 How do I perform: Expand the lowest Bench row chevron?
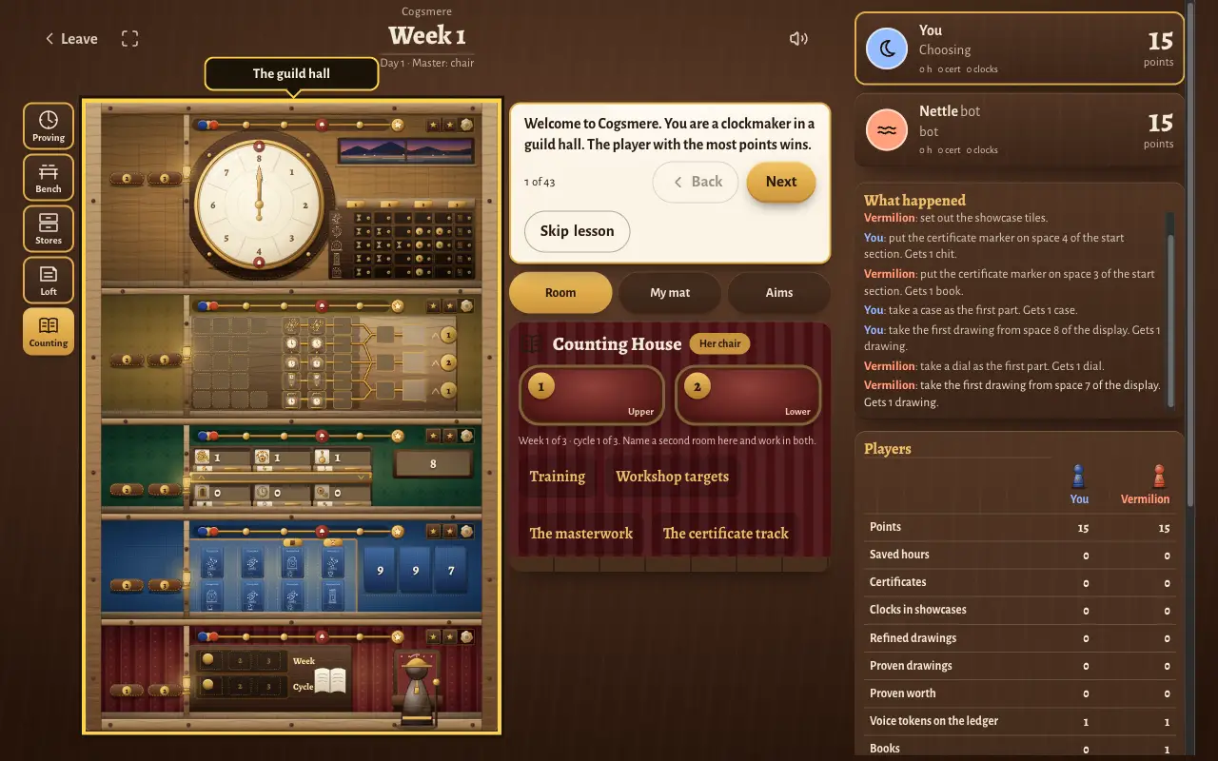point(436,390)
